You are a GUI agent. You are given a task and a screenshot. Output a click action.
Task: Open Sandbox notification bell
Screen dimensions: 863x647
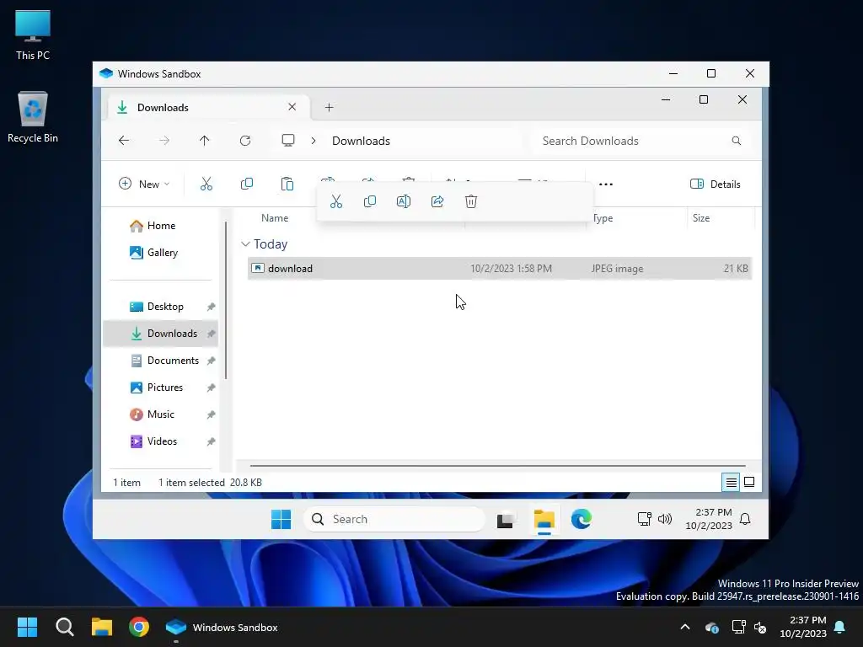click(x=745, y=519)
